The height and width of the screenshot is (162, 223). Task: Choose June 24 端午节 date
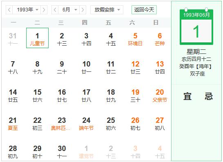point(86,124)
